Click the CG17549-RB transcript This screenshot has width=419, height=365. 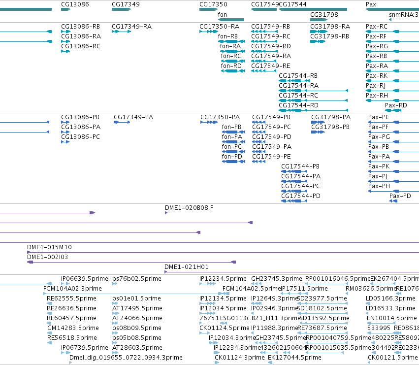(264, 32)
